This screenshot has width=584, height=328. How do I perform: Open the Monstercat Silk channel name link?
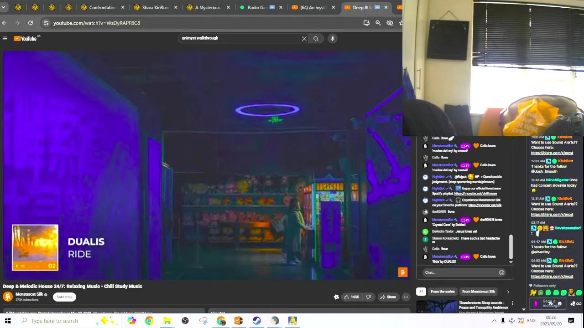point(29,294)
